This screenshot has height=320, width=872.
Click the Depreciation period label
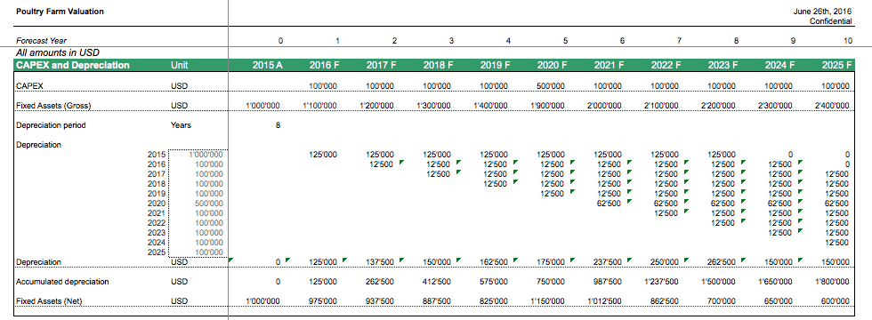[x=52, y=125]
